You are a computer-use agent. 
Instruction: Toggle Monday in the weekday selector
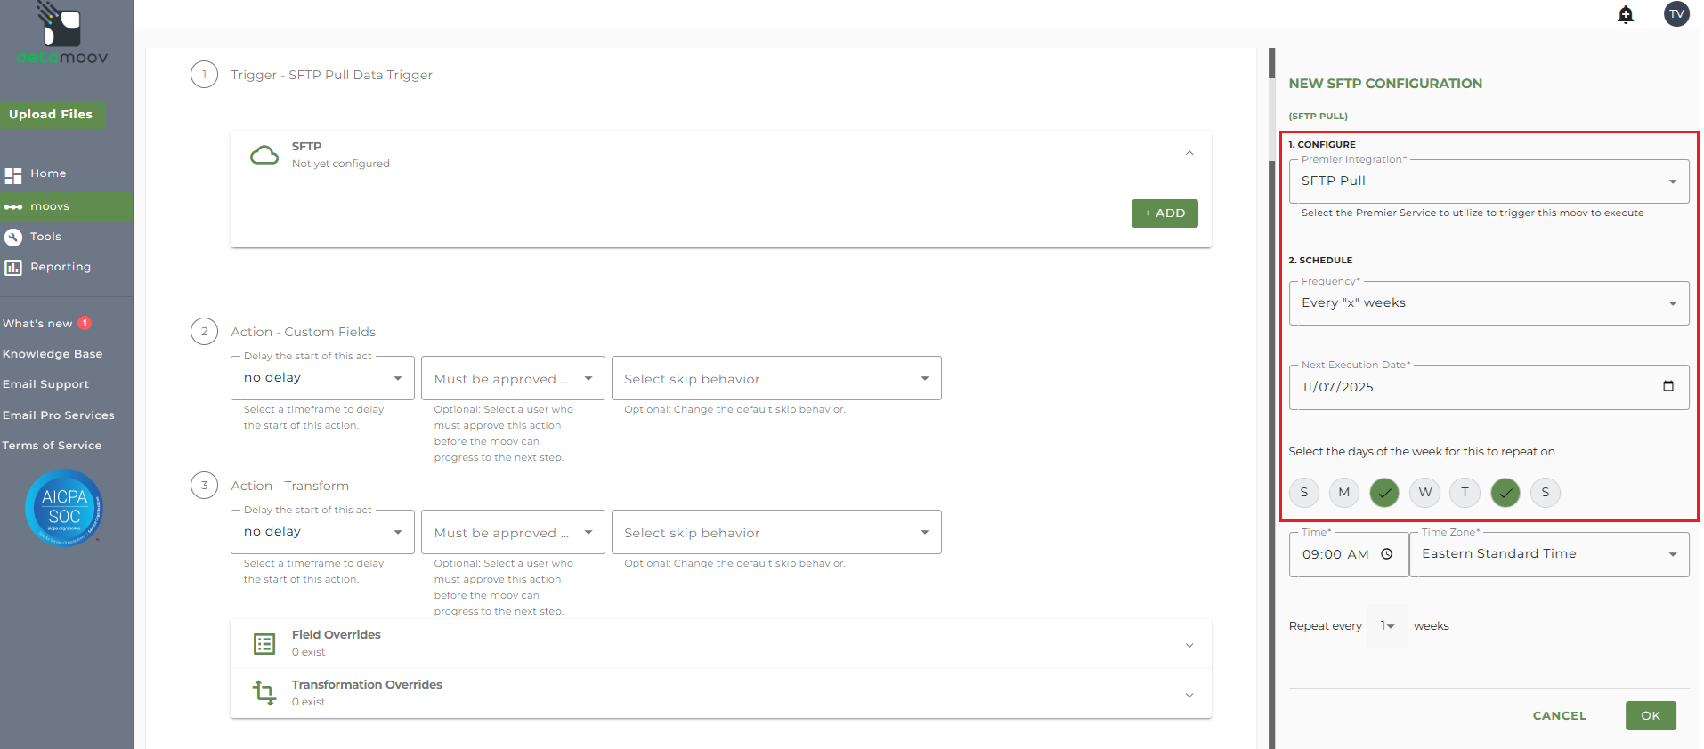pyautogui.click(x=1343, y=492)
